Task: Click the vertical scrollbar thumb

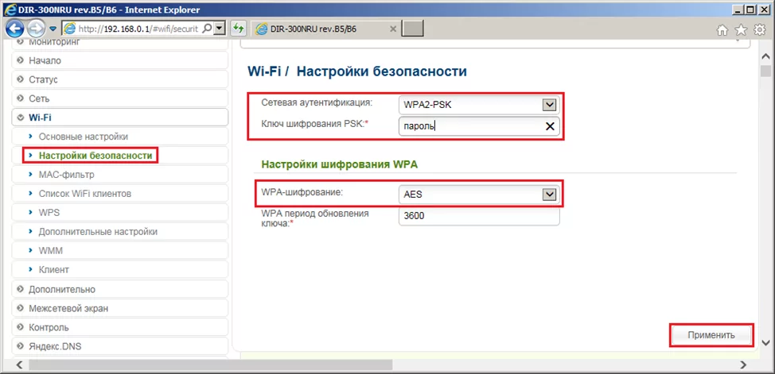Action: [x=765, y=71]
